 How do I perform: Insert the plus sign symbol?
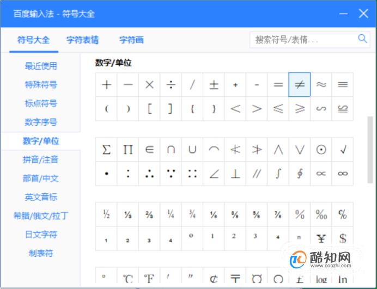tap(106, 84)
